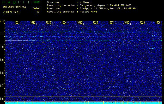Image resolution: width=164 pixels, height=104 pixels.
Task: Click the Maspro FM-3 antenna text
Action: click(88, 12)
